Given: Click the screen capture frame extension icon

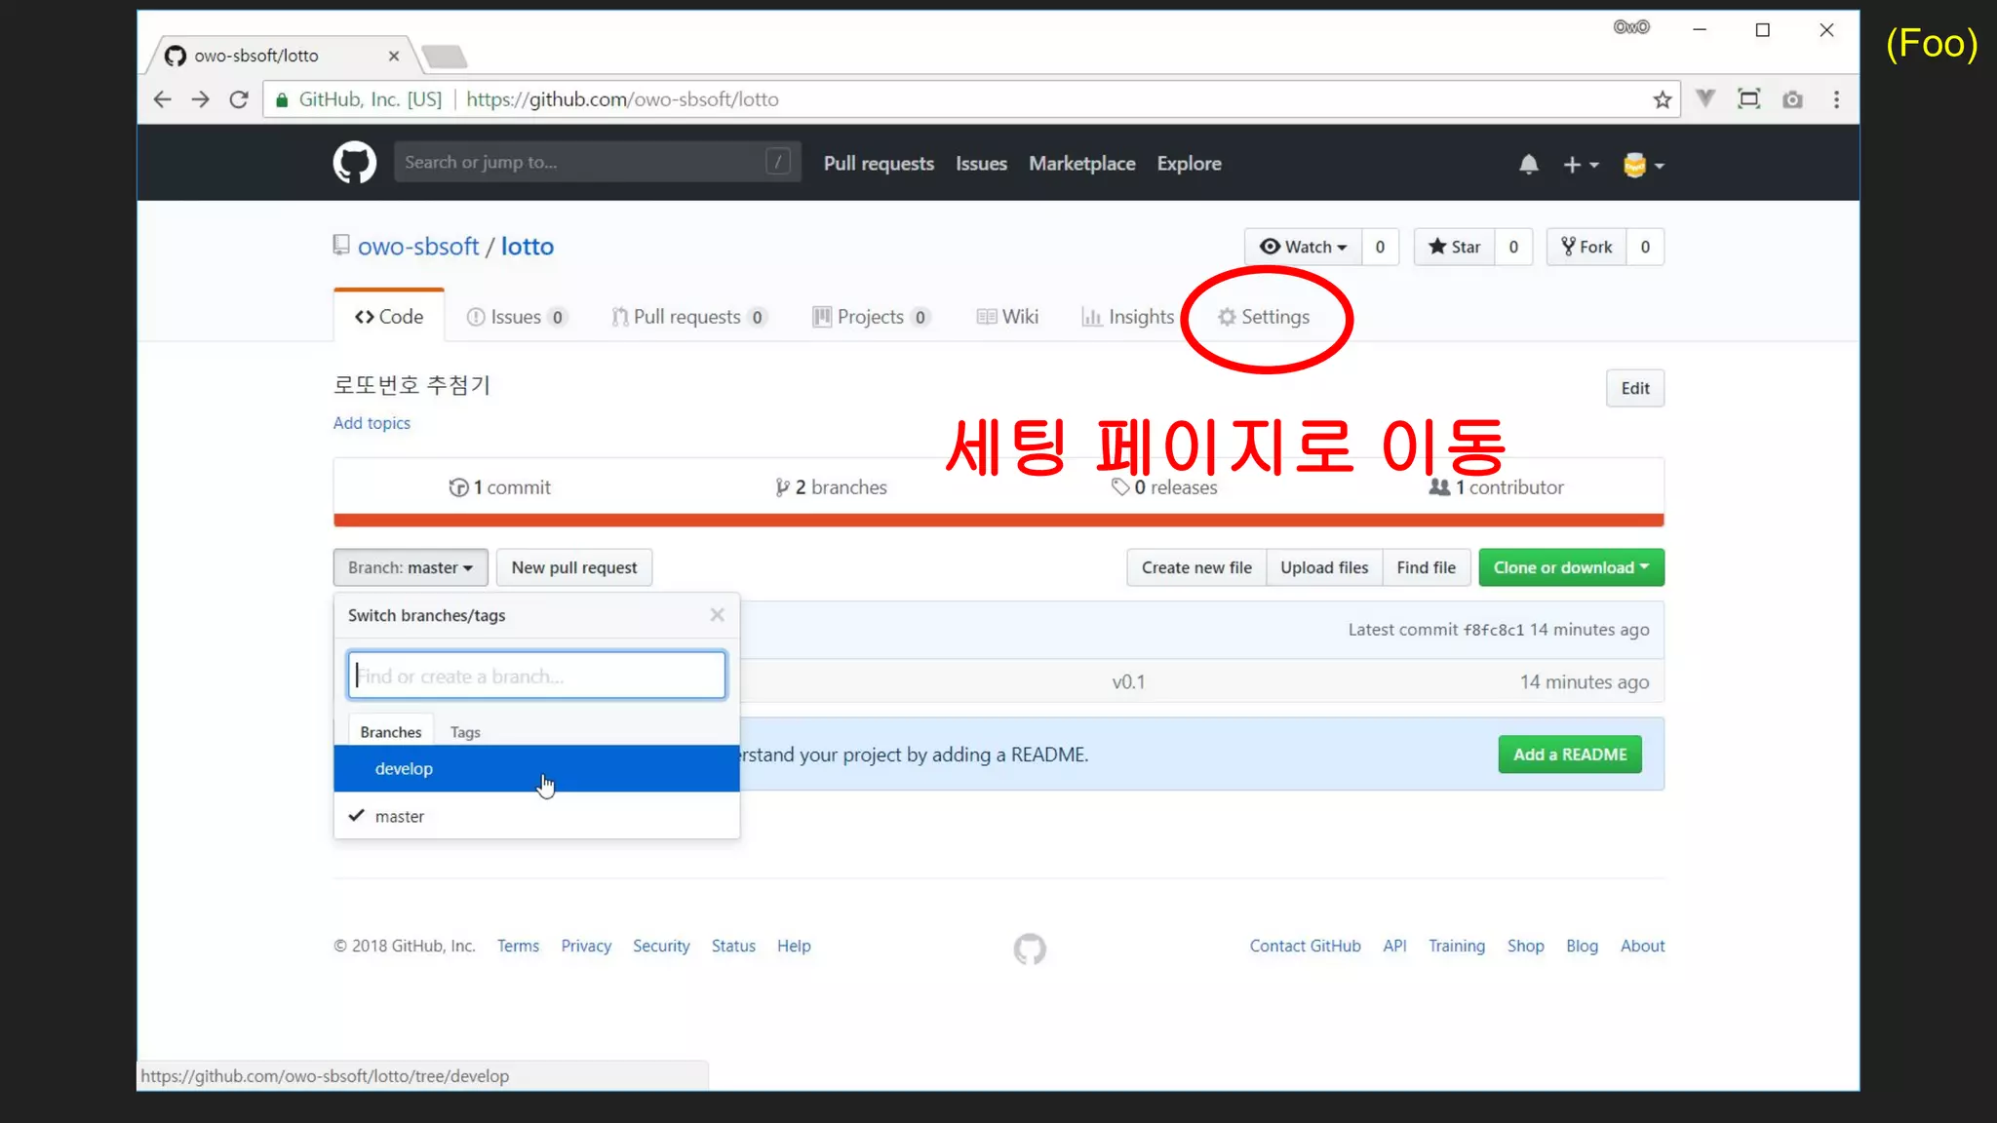Looking at the screenshot, I should [1749, 98].
